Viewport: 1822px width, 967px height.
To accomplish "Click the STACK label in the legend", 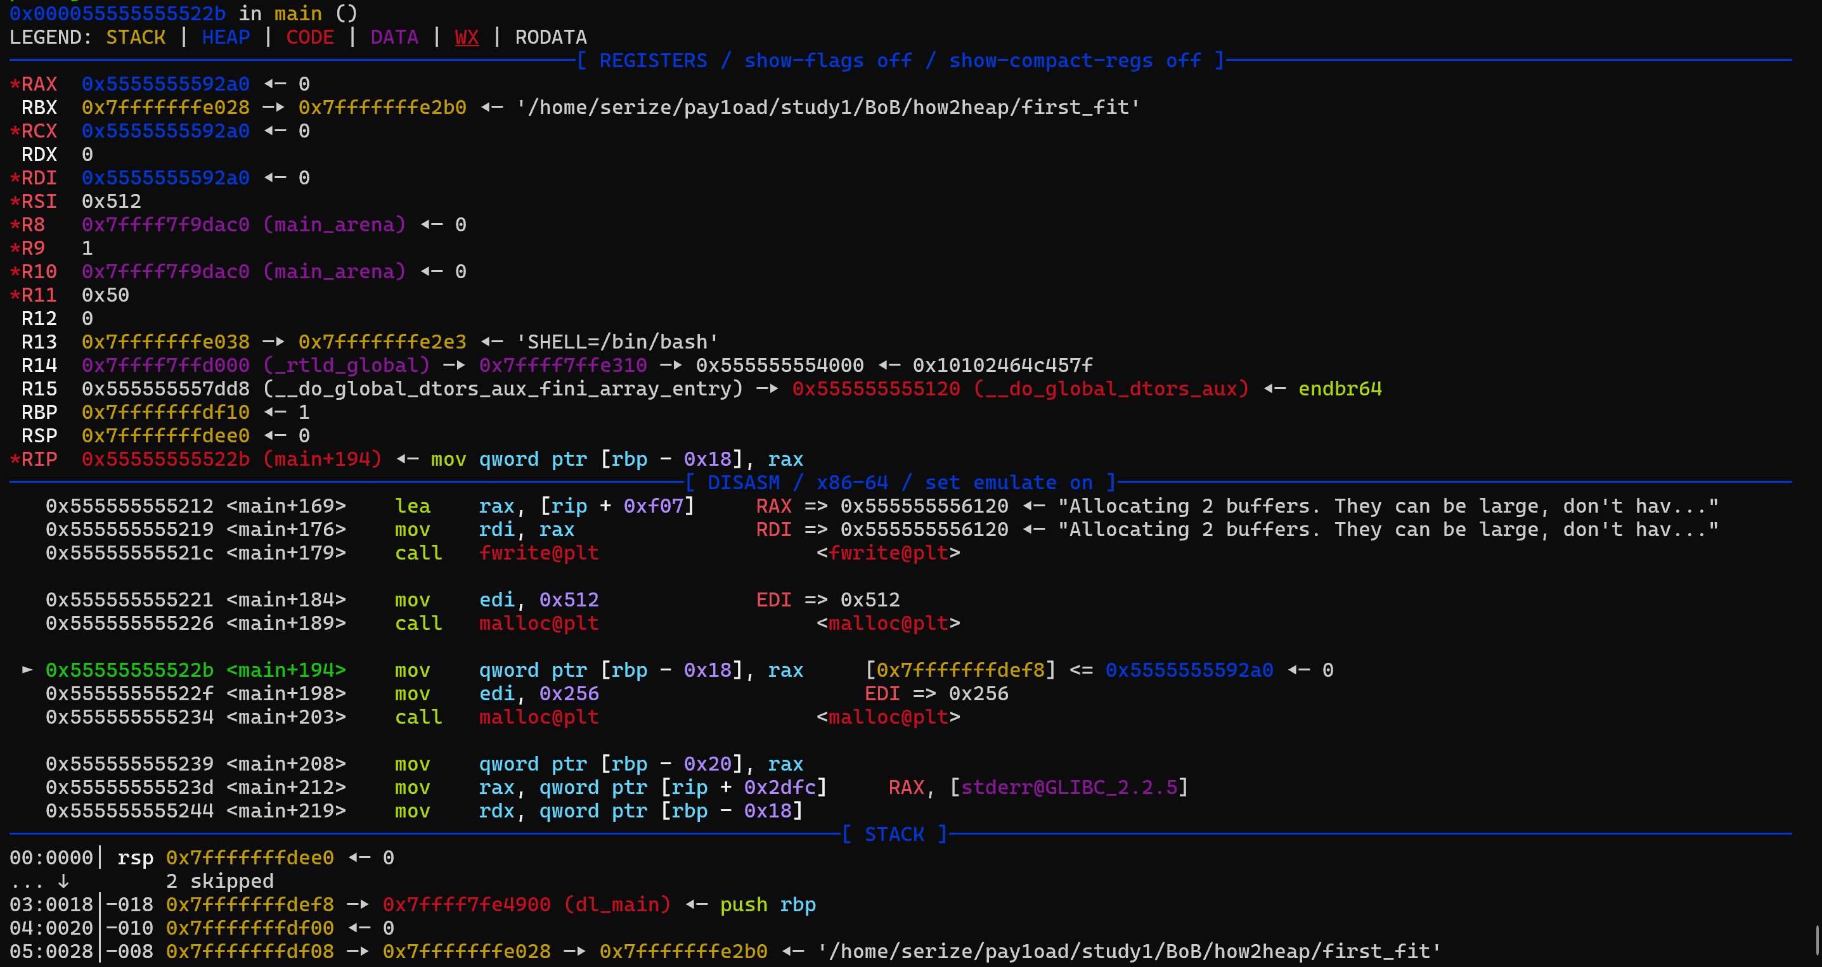I will point(135,37).
